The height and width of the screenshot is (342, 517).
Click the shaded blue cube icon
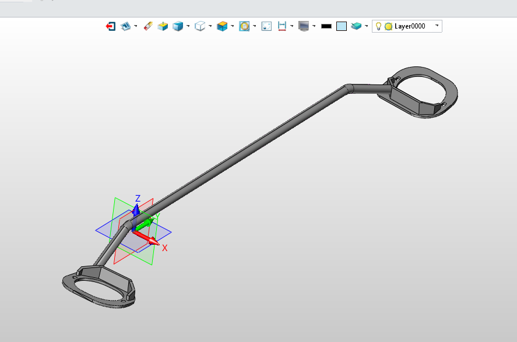tap(178, 26)
